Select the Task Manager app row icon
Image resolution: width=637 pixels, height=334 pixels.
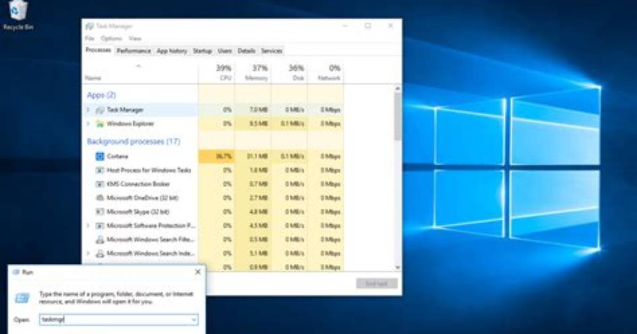pos(100,110)
